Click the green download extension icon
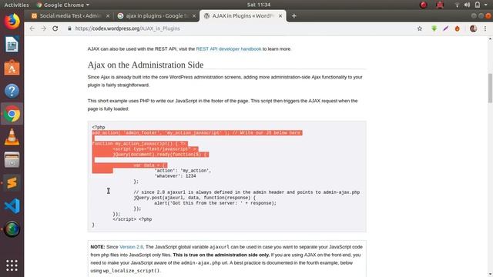The image size is (493, 277). 434,28
